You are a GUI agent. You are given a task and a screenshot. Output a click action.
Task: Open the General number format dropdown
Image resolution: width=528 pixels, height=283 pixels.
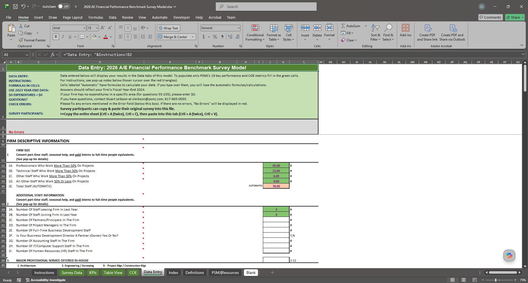[x=238, y=28]
